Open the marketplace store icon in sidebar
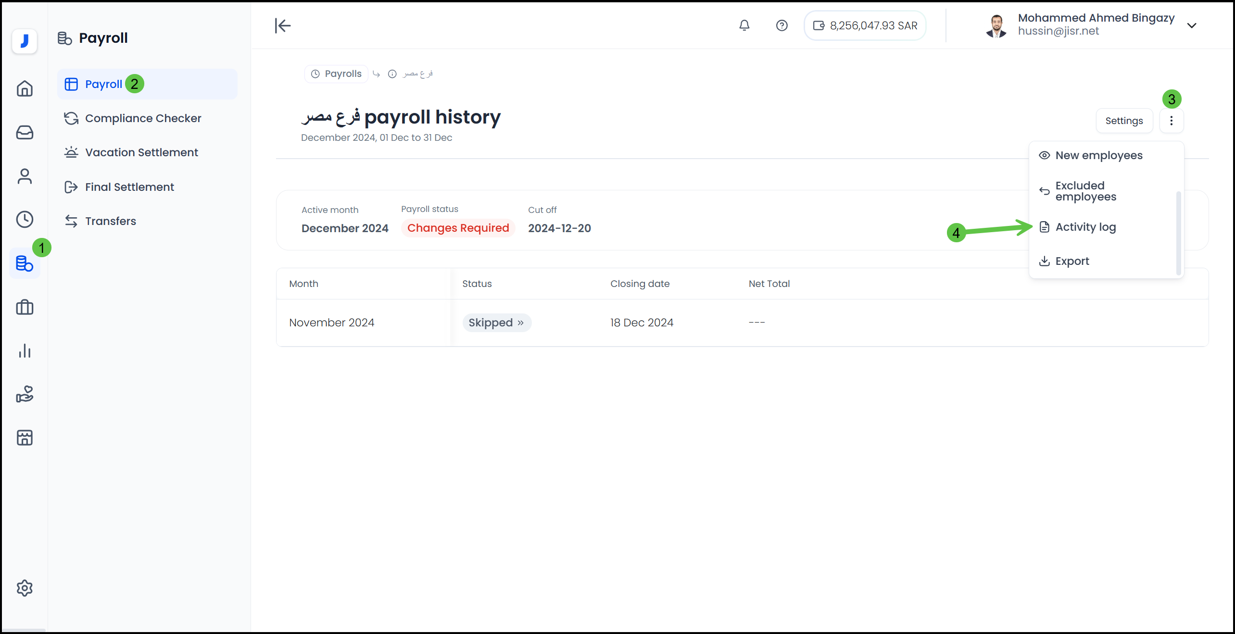 (x=25, y=437)
